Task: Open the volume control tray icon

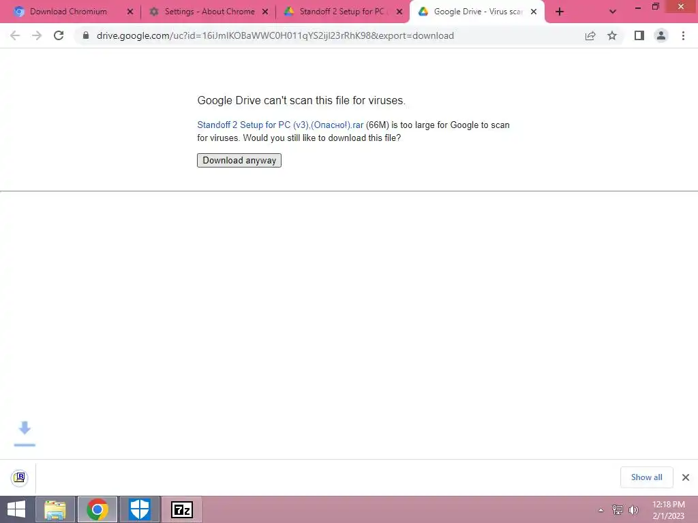Action: (x=633, y=510)
